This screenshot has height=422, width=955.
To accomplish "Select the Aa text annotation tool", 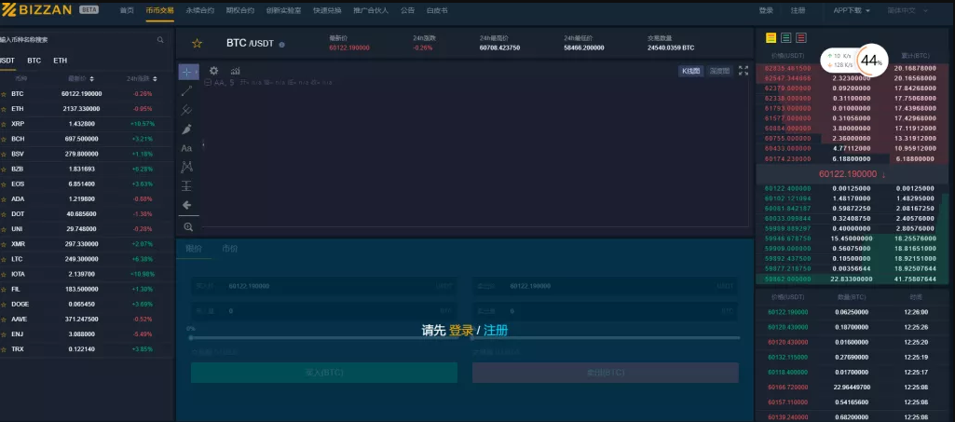I will [x=186, y=148].
